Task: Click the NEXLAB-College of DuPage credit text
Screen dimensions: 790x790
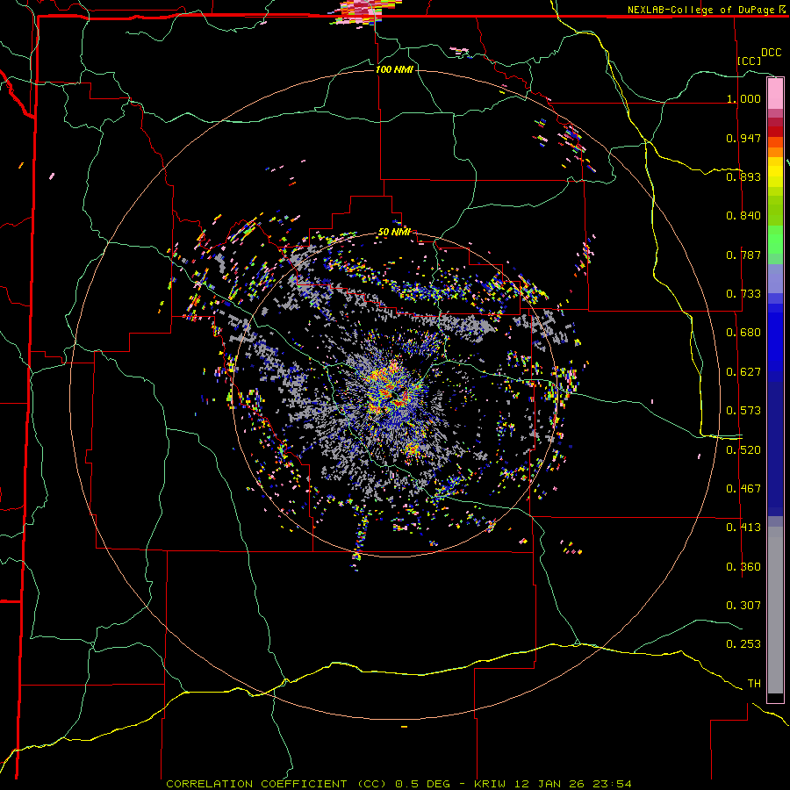Action: coord(702,10)
